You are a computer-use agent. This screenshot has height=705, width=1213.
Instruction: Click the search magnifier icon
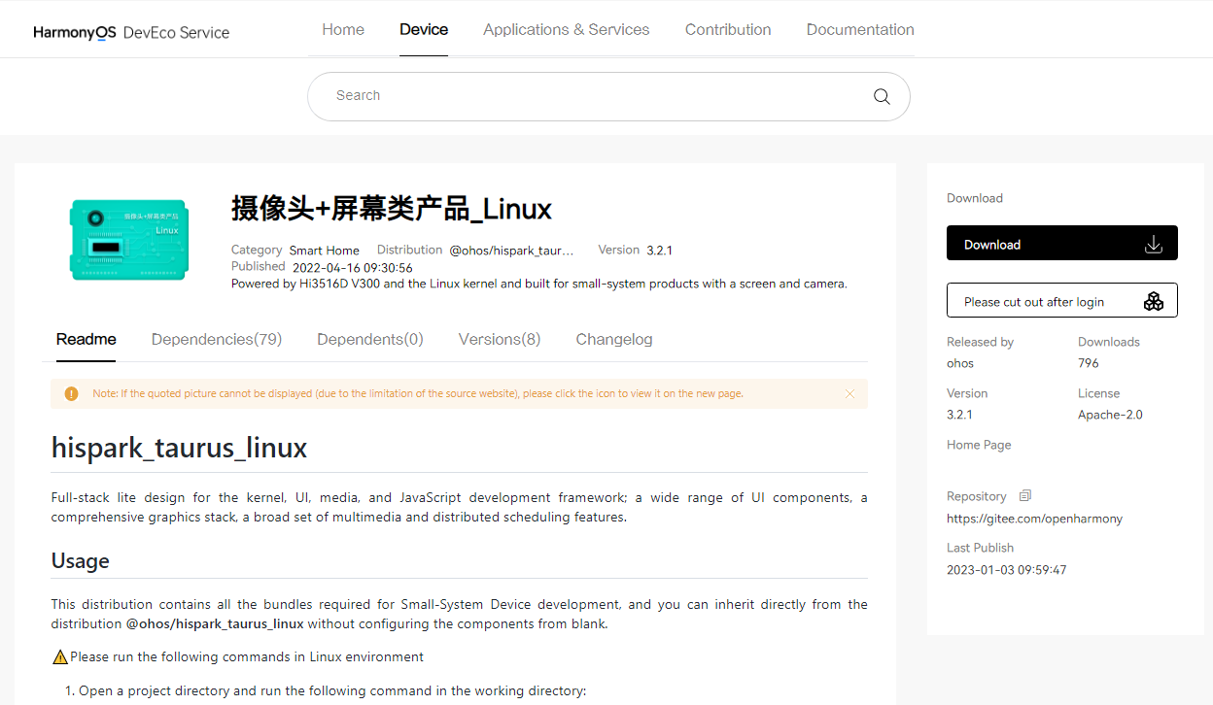coord(882,96)
